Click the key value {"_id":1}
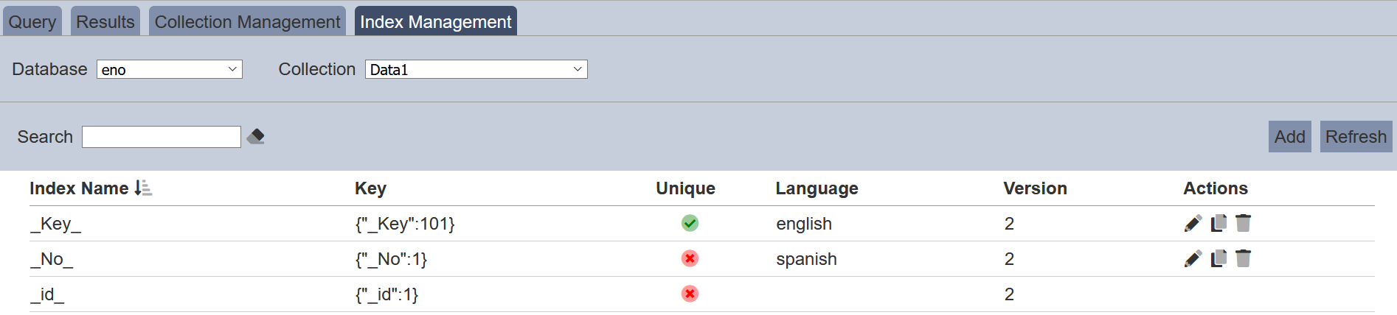Screen dimensions: 1397x315 pos(386,294)
